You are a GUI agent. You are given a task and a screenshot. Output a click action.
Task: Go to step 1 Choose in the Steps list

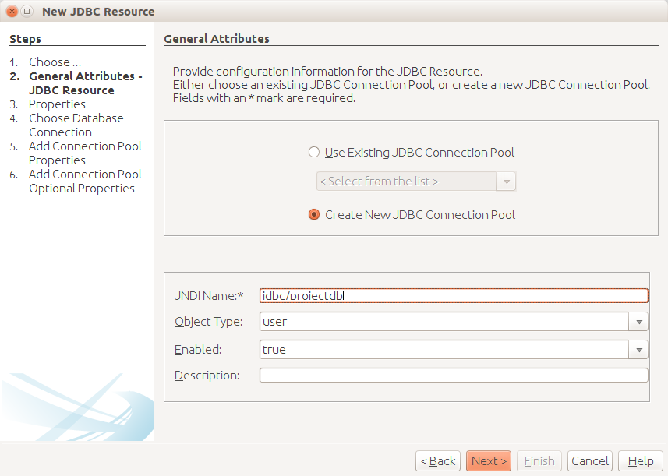[54, 62]
